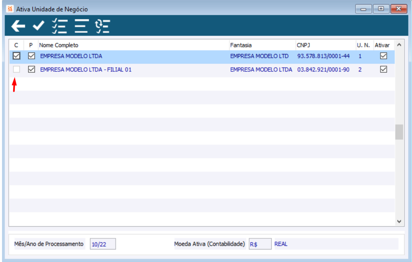Click the CNPJ column header

pos(325,45)
